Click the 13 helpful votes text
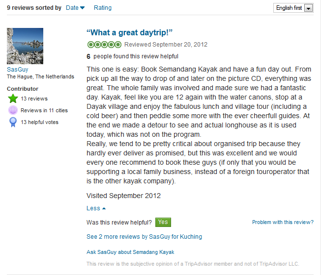 click(x=39, y=122)
